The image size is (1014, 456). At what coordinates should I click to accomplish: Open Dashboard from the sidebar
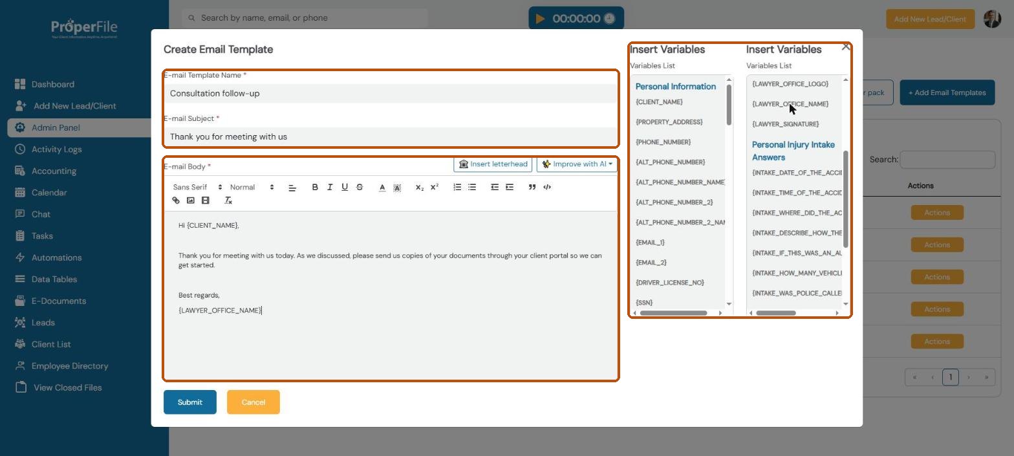coord(52,84)
